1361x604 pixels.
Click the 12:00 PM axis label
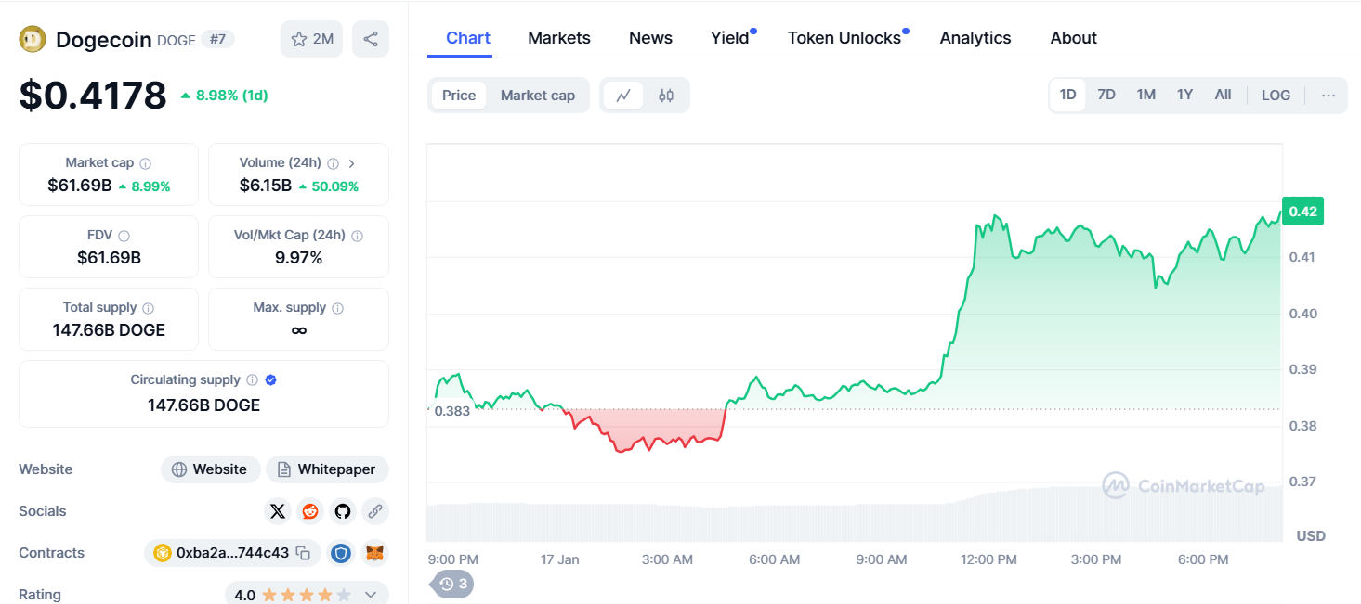coord(988,559)
